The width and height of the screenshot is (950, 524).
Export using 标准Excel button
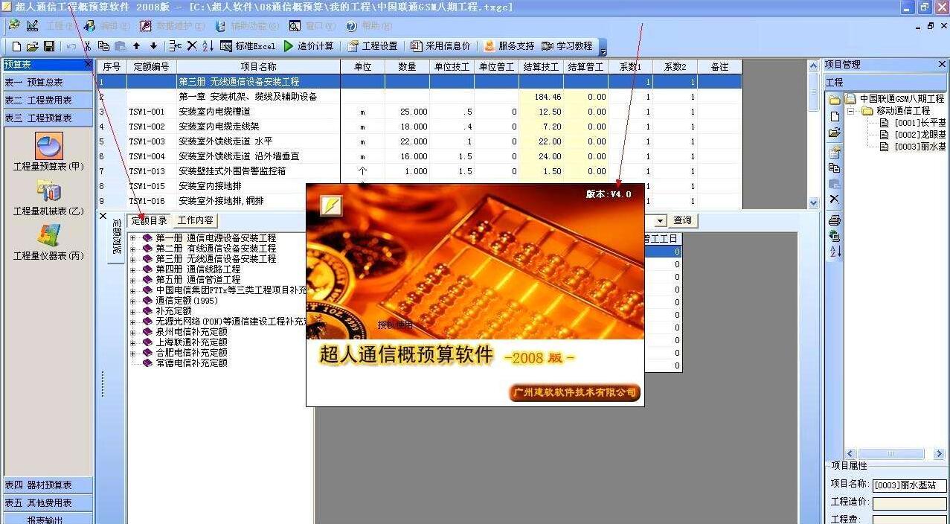coord(248,46)
